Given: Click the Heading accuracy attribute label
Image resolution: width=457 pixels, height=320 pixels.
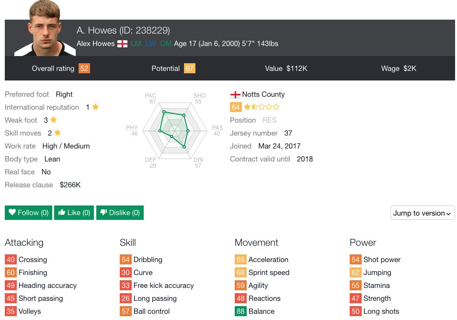Looking at the screenshot, I should pyautogui.click(x=47, y=286).
